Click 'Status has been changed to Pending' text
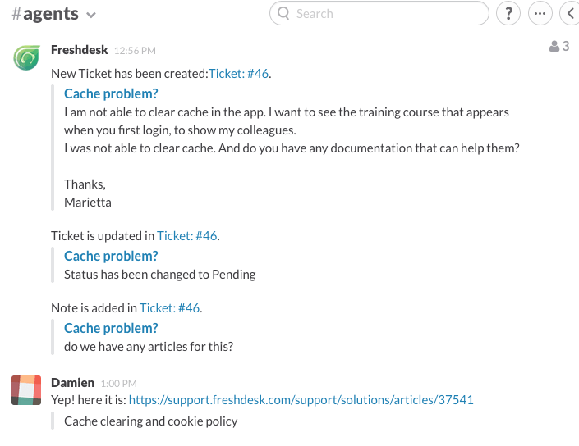 (x=160, y=275)
